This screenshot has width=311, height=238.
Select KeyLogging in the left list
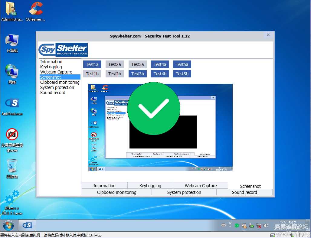click(x=51, y=67)
